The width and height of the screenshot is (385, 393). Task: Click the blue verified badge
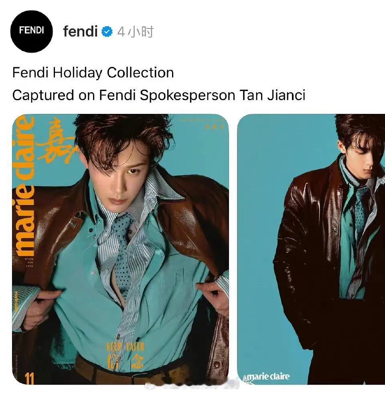click(107, 32)
